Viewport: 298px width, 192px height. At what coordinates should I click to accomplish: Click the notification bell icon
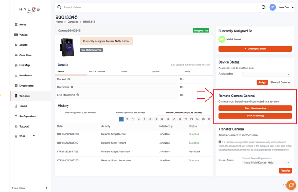tap(263, 8)
